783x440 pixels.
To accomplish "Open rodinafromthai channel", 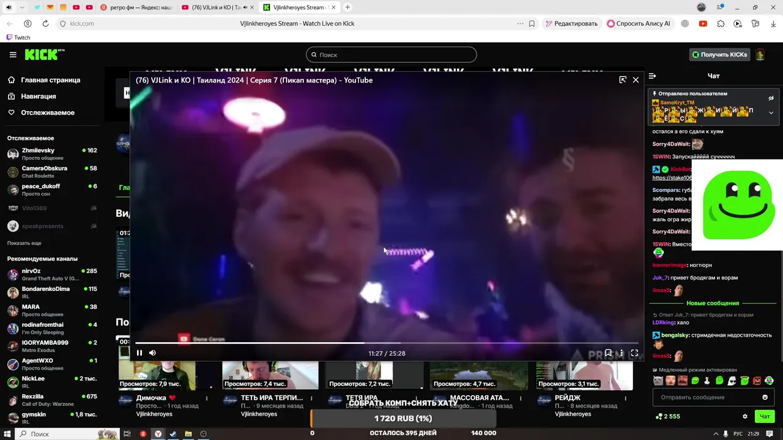I will click(x=52, y=328).
